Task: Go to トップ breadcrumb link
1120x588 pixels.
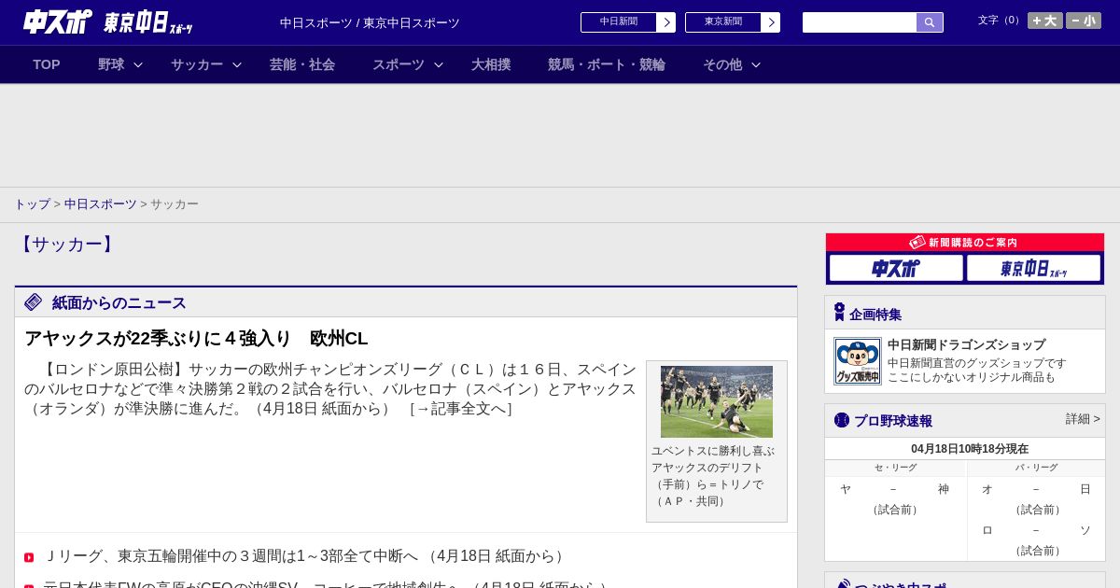Action: click(32, 204)
